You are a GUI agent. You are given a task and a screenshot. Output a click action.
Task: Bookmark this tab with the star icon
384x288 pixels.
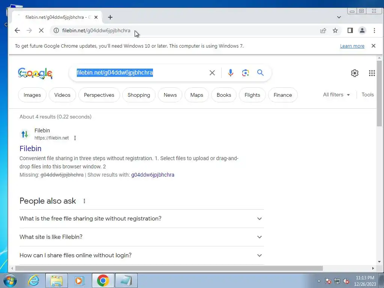(335, 30)
